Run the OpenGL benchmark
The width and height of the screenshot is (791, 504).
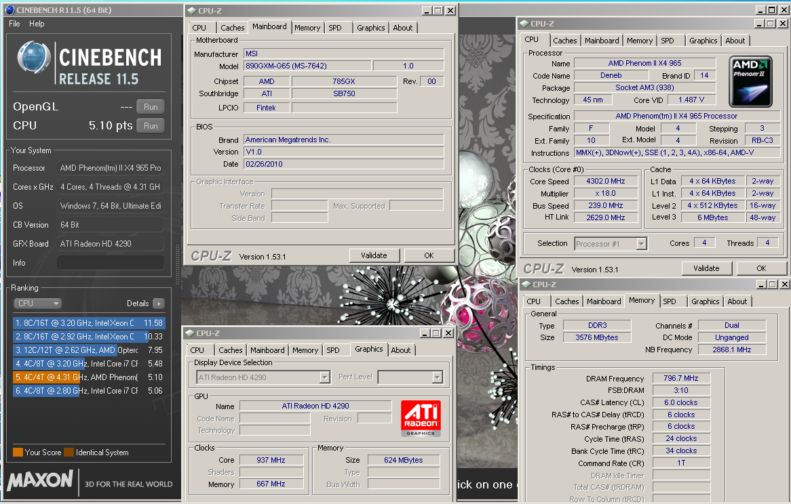pyautogui.click(x=151, y=107)
